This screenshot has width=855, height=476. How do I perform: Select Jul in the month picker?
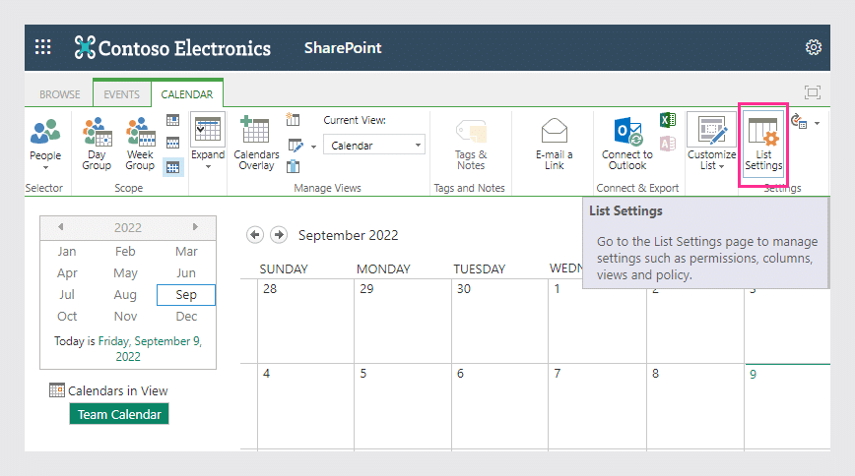(67, 295)
